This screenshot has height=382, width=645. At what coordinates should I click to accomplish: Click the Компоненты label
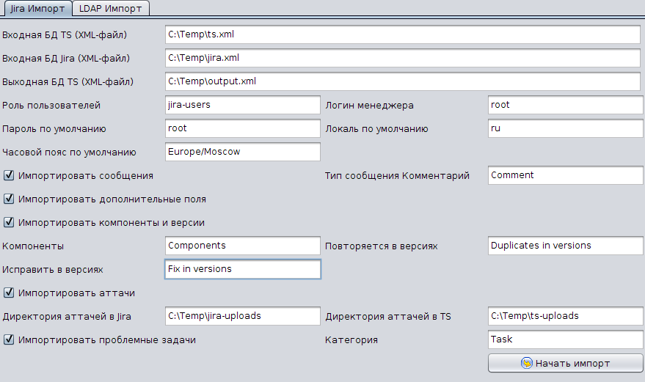[x=33, y=246]
